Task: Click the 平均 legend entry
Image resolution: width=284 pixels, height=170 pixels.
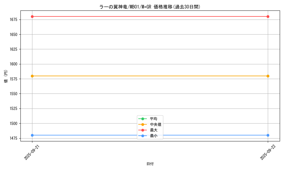Action: pyautogui.click(x=148, y=119)
